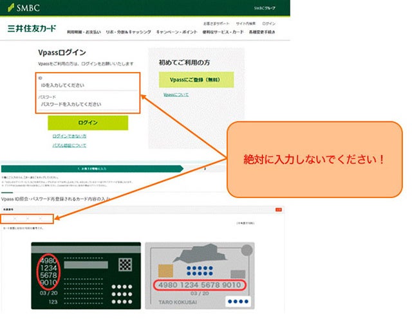Click the green ログイン button
The image size is (412, 324).
[x=88, y=123]
